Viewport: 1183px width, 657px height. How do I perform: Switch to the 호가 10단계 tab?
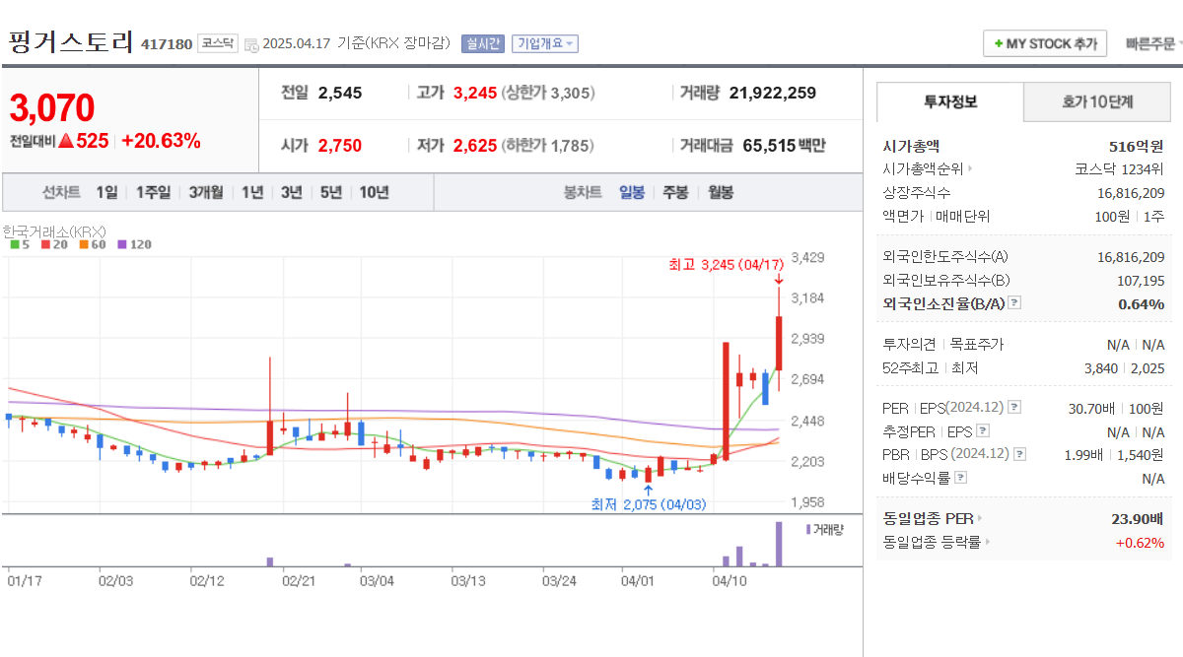click(1096, 101)
